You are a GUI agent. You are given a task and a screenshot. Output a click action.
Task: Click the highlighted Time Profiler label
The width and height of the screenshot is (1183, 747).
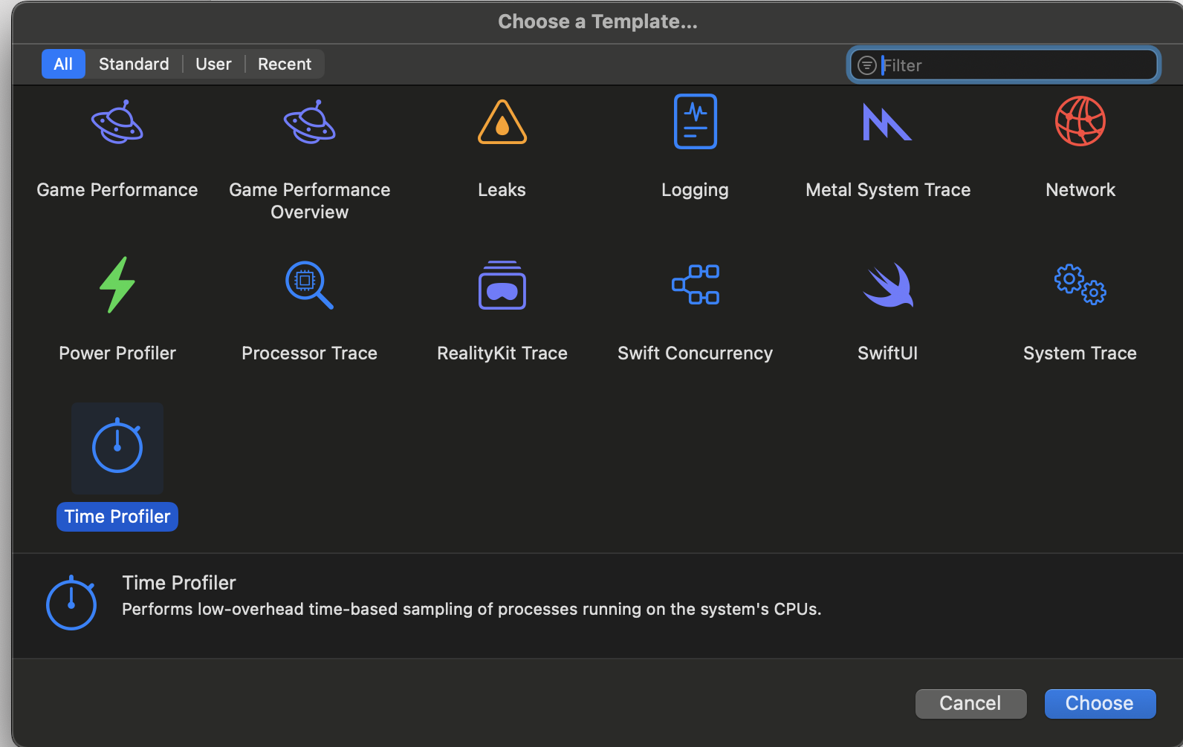click(117, 517)
